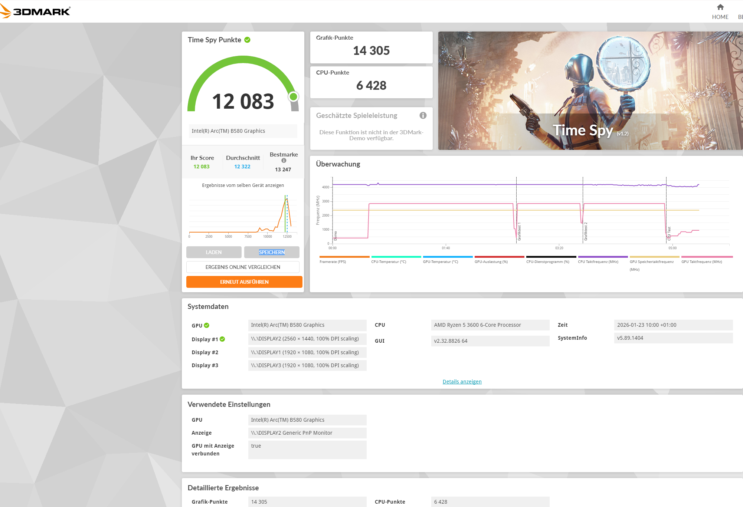Click the GUI version v2.32.8826 64

(x=490, y=341)
